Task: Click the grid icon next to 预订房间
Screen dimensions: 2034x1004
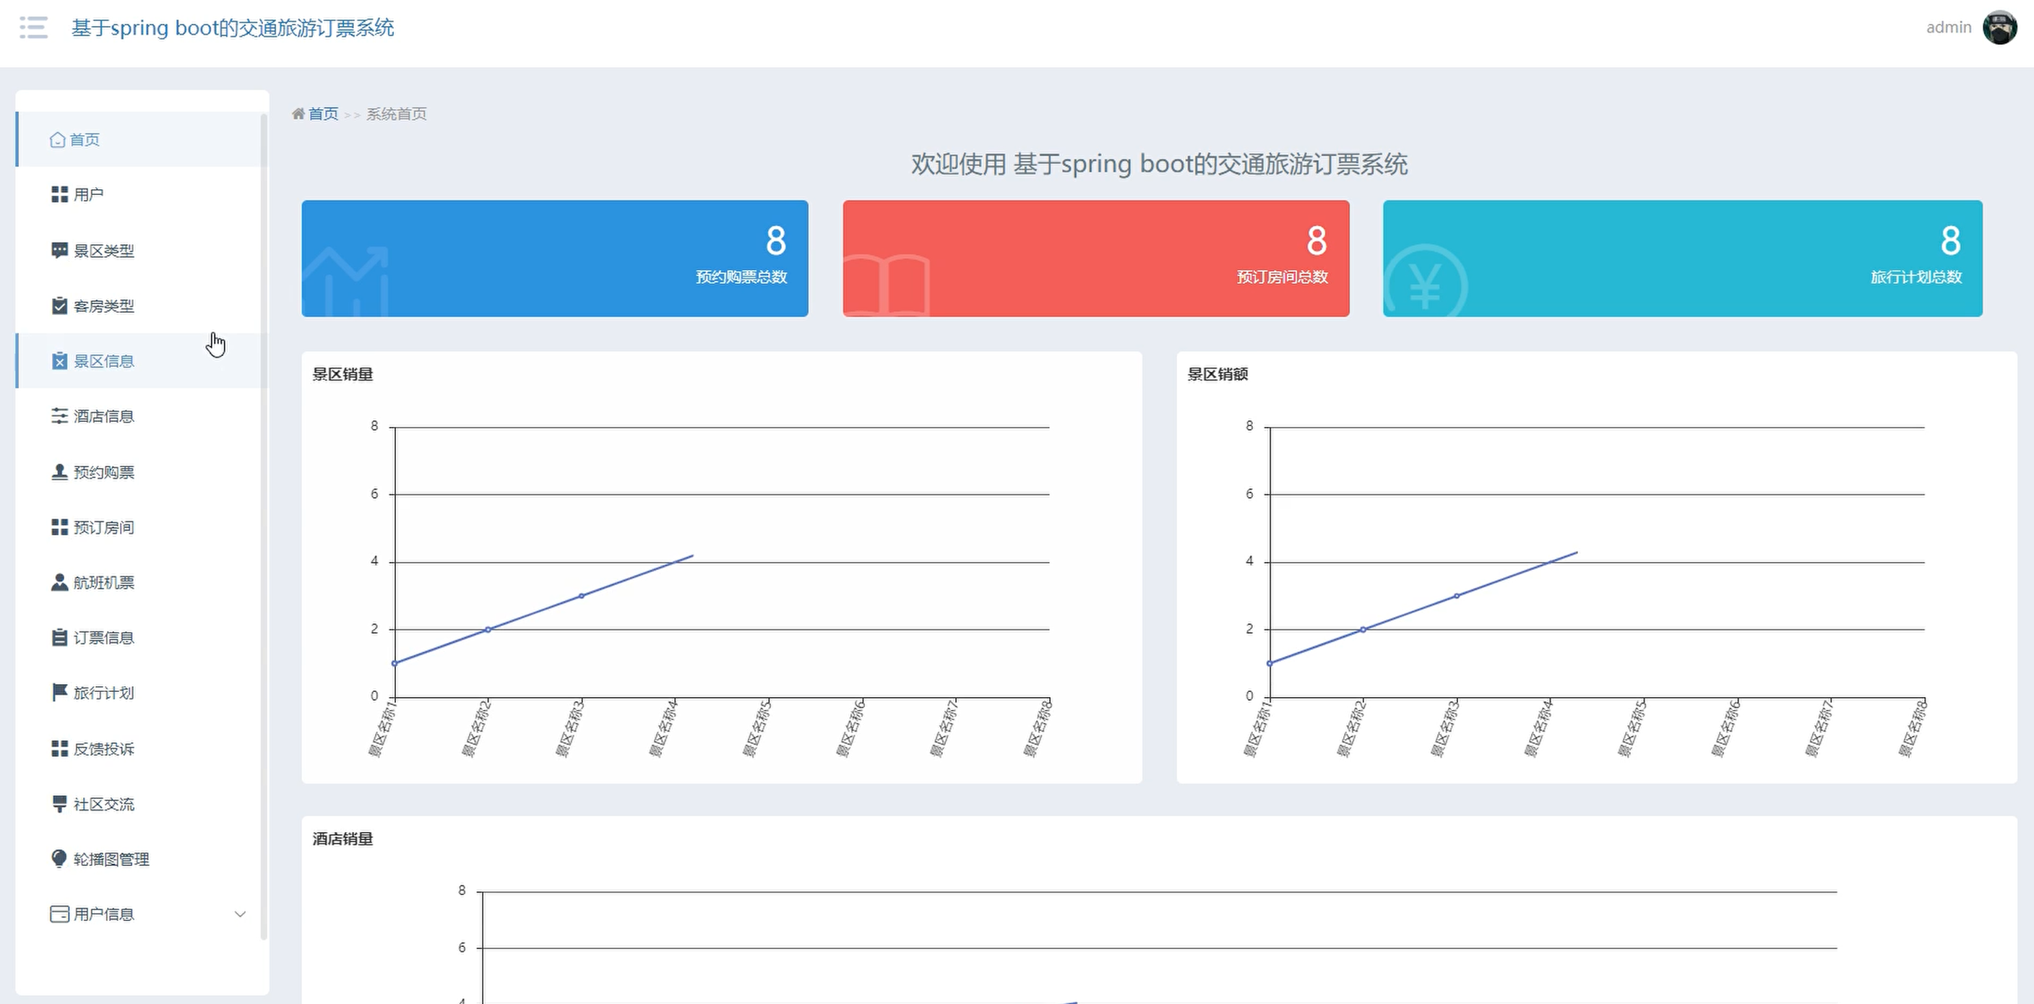Action: point(59,527)
